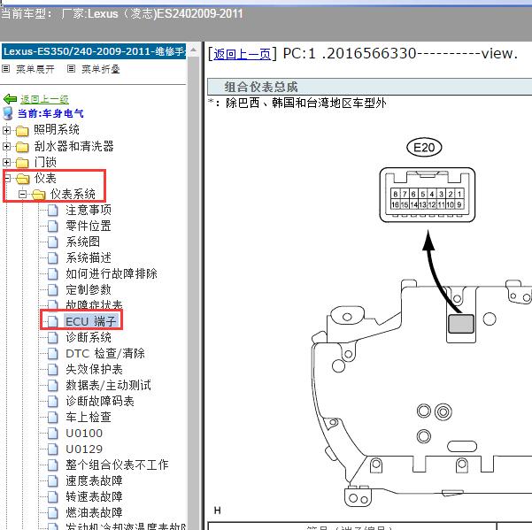This screenshot has width=532, height=530.
Task: Click document icon beside 速度表故障
Action: (52, 480)
